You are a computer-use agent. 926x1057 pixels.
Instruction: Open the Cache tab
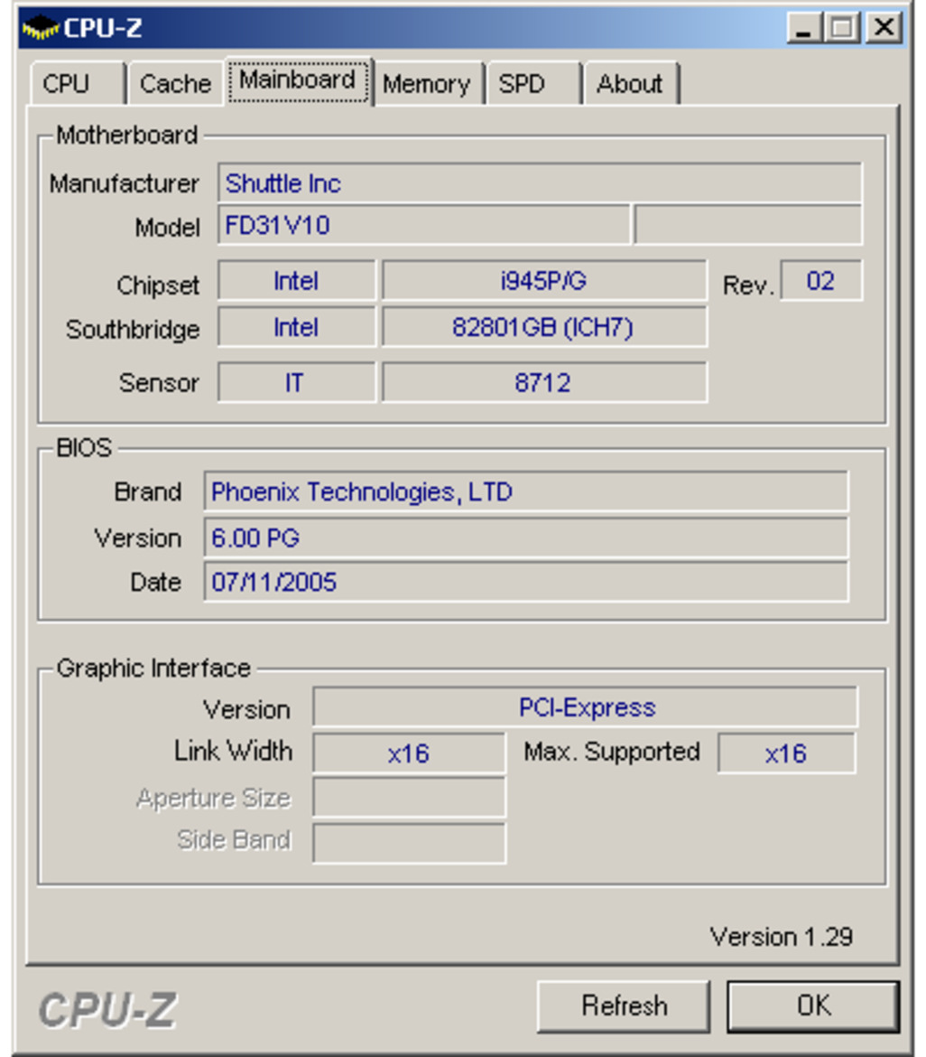point(175,84)
